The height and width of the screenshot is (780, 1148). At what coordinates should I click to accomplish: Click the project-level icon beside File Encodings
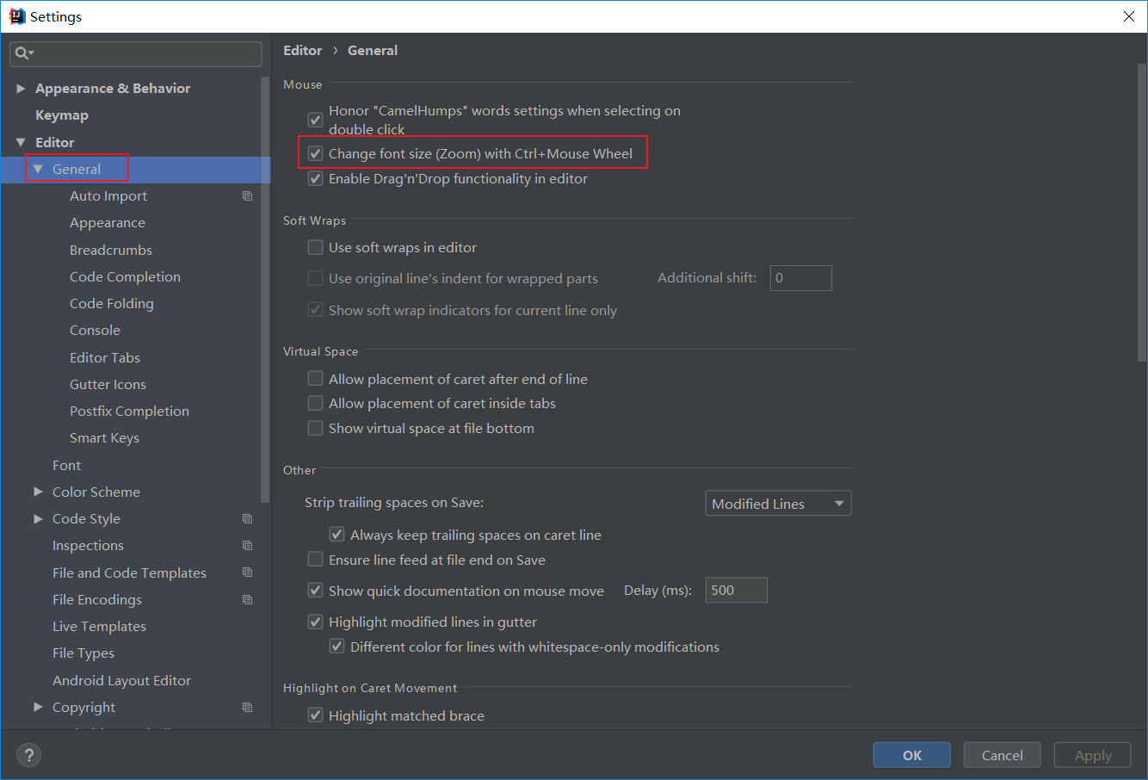coord(247,600)
